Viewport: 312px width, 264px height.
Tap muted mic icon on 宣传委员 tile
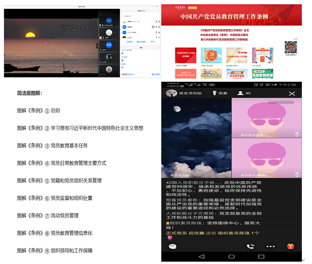tap(297, 174)
